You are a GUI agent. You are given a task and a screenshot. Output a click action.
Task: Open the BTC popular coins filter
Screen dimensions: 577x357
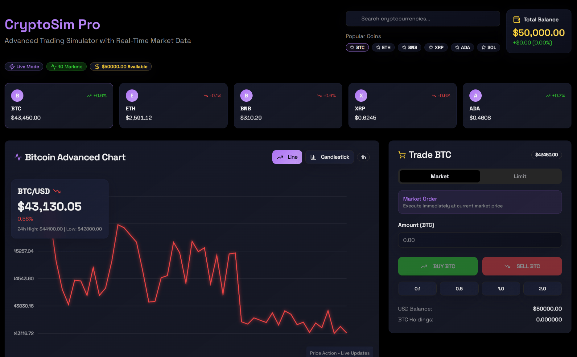(x=357, y=47)
